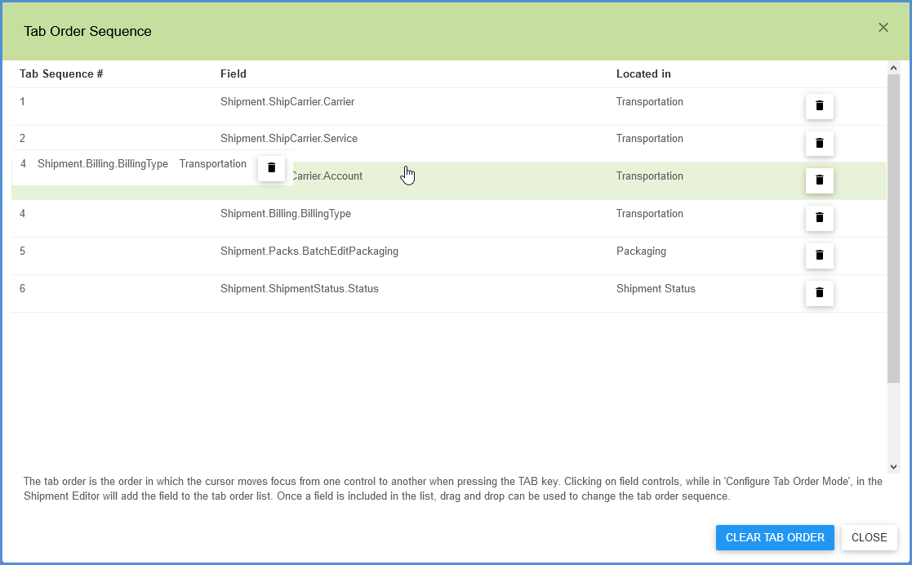Click the trash icon on the dragged BillingType row

click(271, 168)
